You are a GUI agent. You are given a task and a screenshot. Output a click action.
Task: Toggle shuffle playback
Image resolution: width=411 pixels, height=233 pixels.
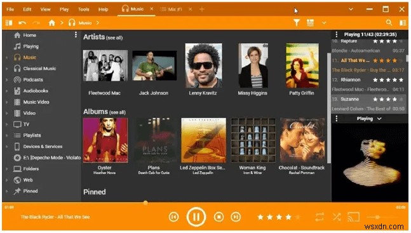337,217
